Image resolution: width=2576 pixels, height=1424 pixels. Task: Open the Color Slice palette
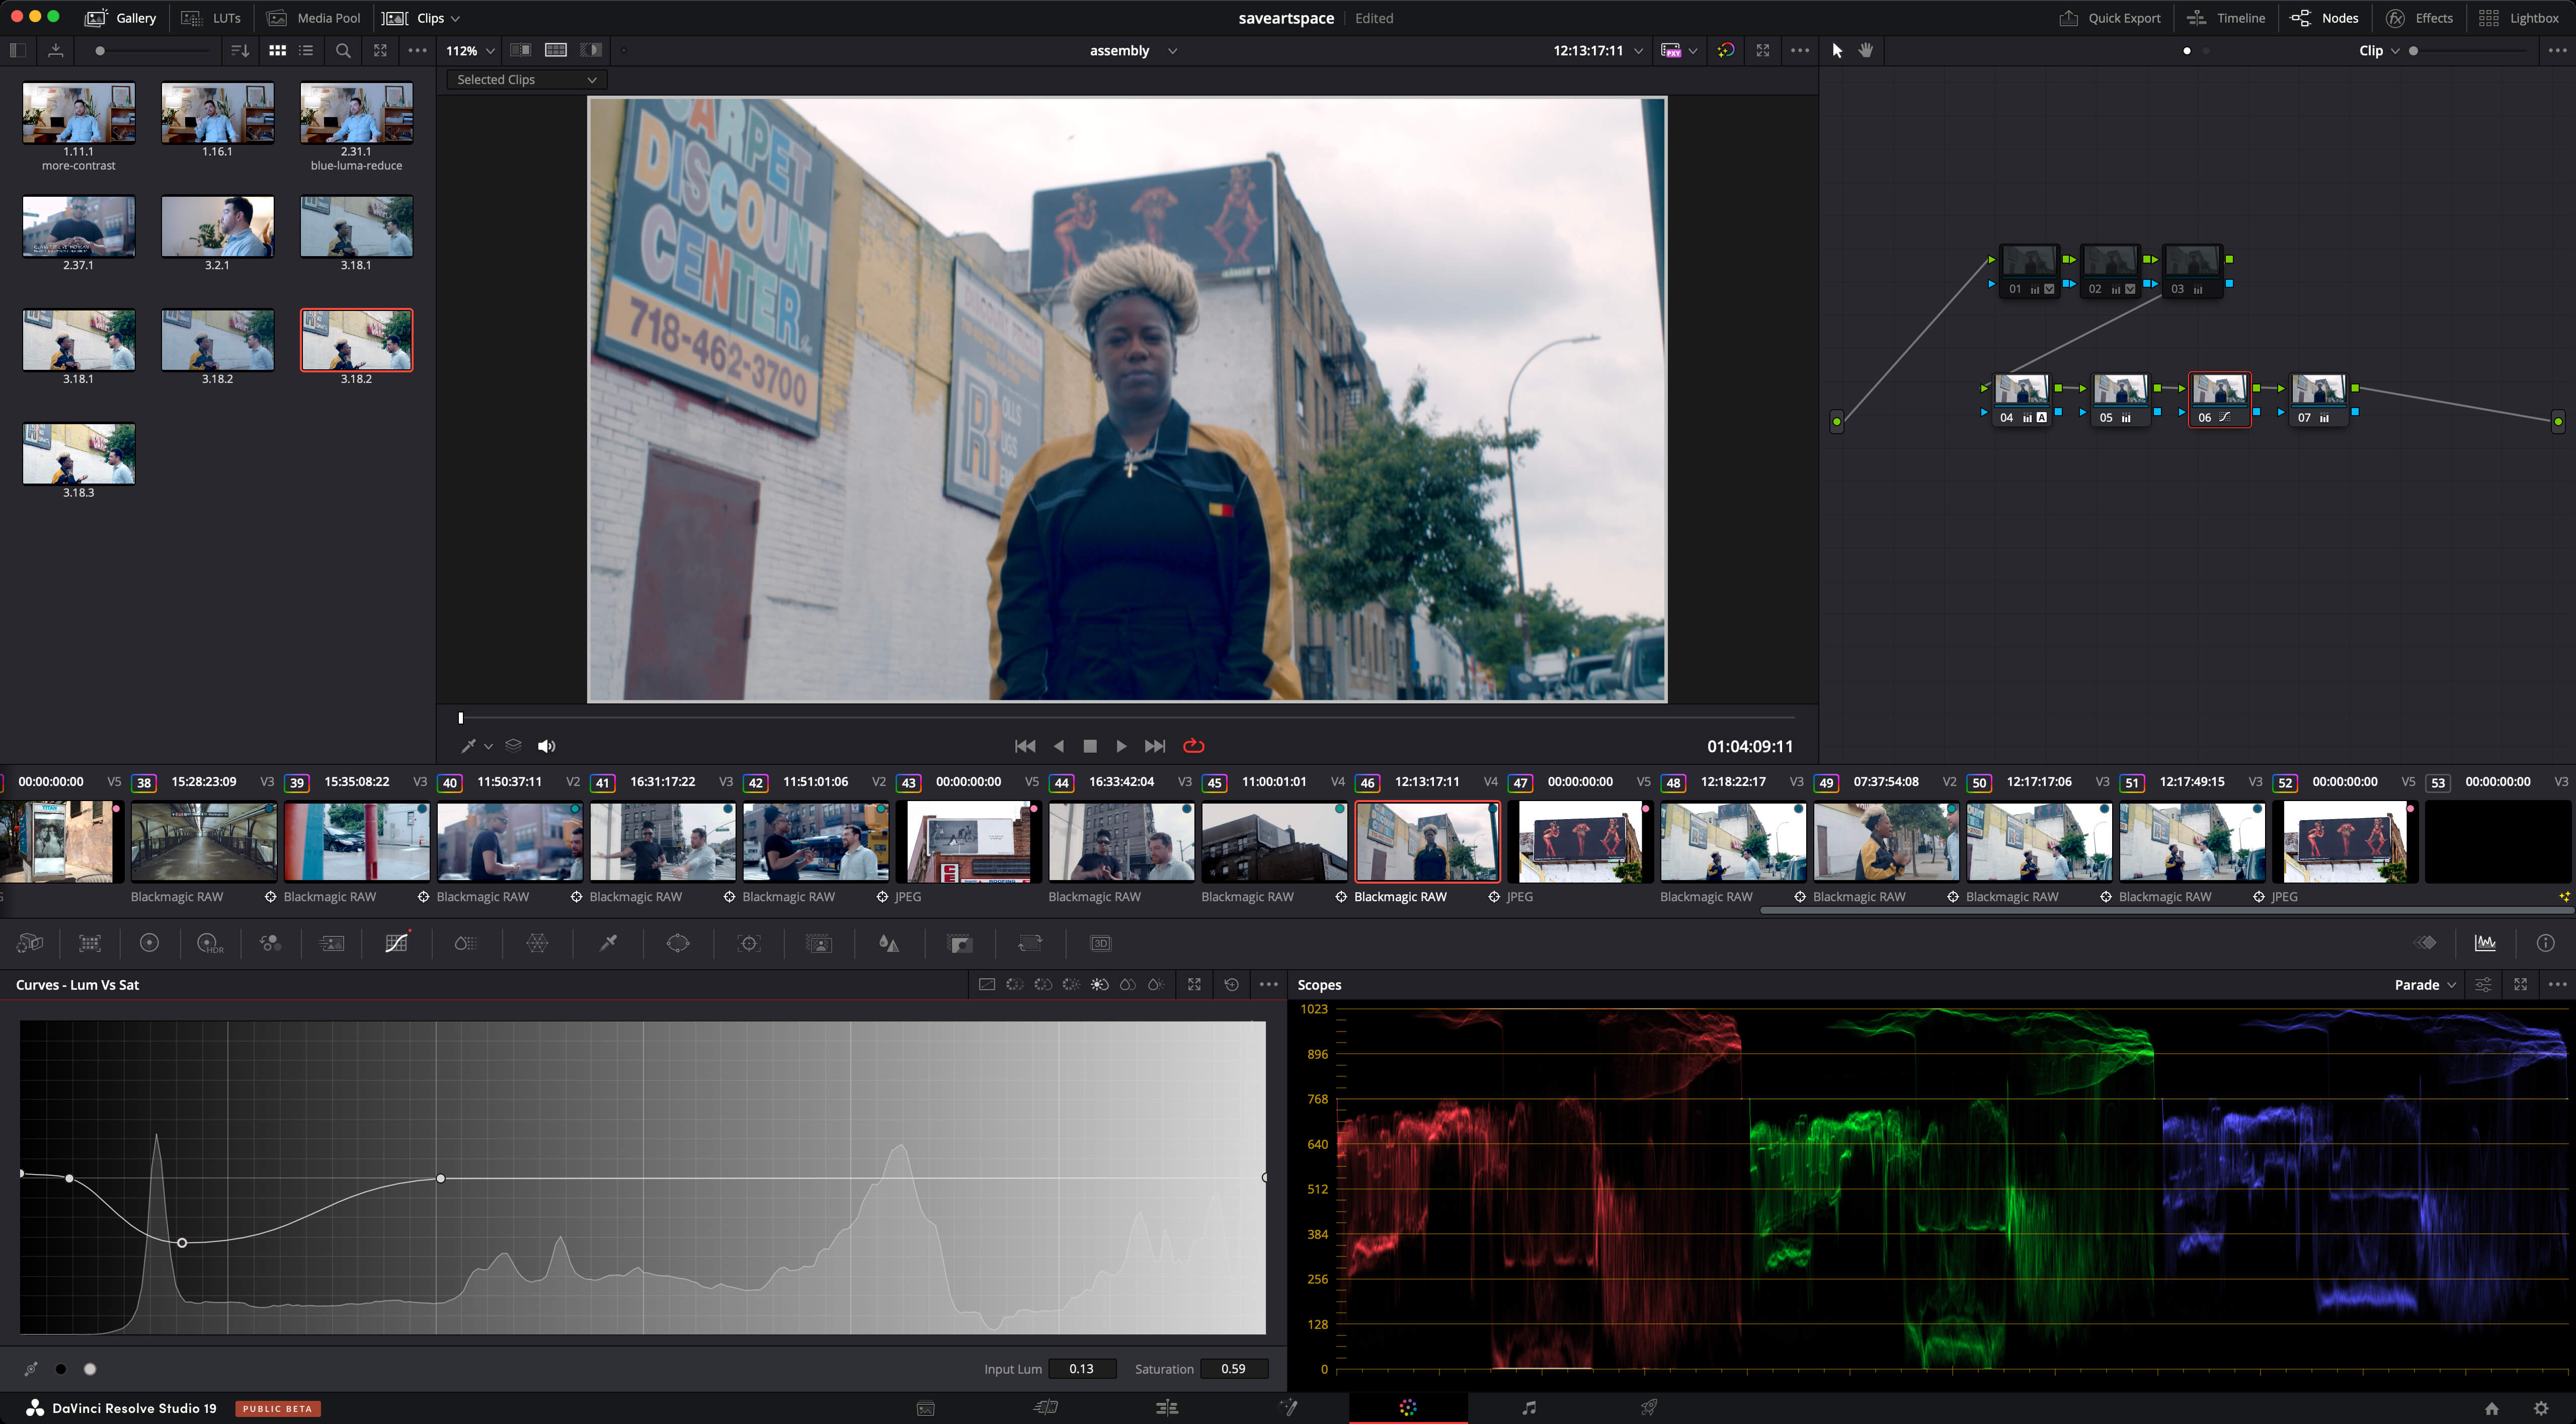tap(465, 943)
